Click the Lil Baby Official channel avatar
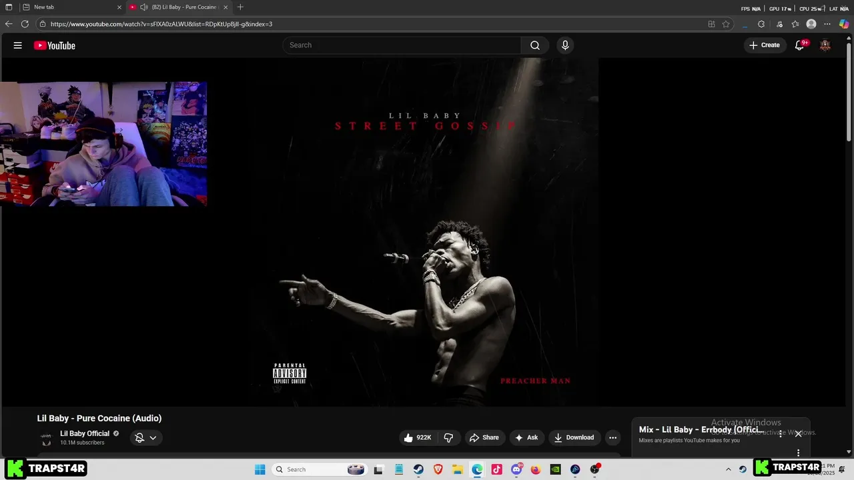The height and width of the screenshot is (480, 854). [x=46, y=438]
